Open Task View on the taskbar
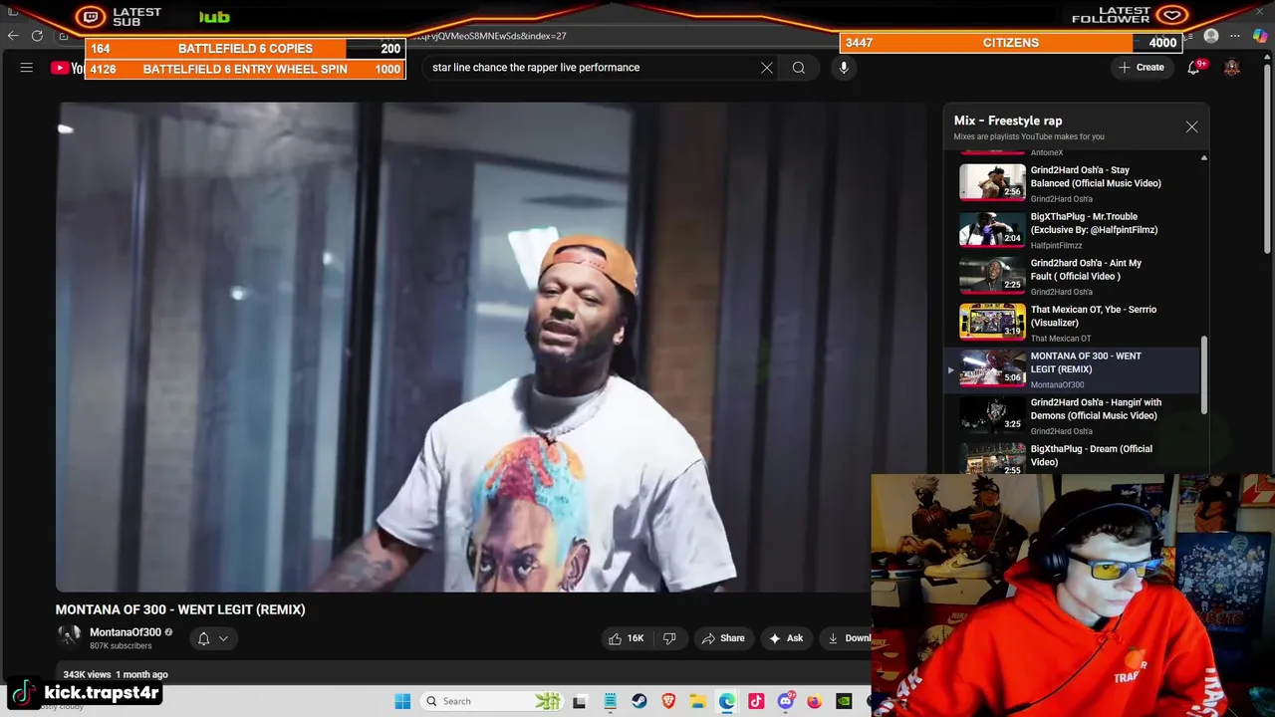1275x717 pixels. (x=580, y=701)
